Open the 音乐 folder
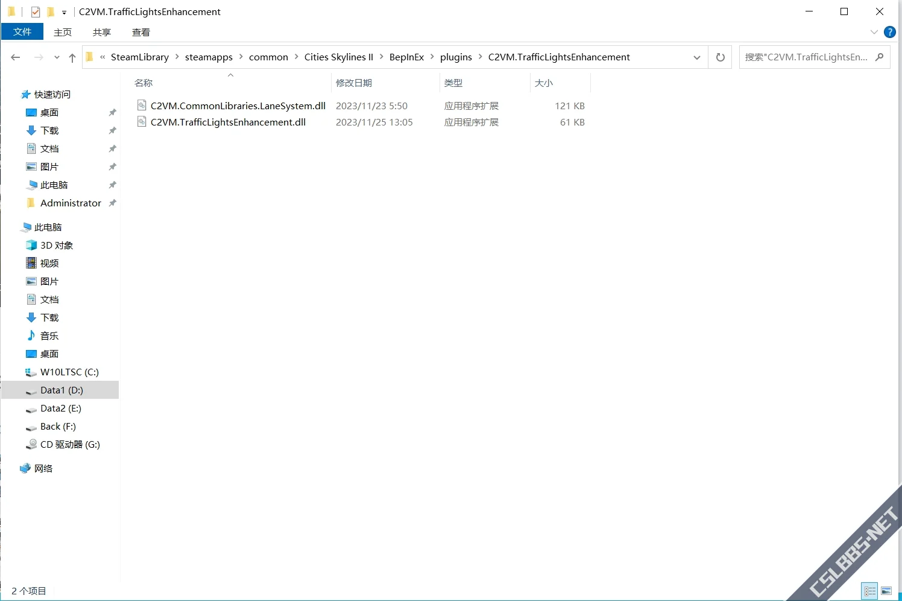This screenshot has width=902, height=601. (49, 336)
